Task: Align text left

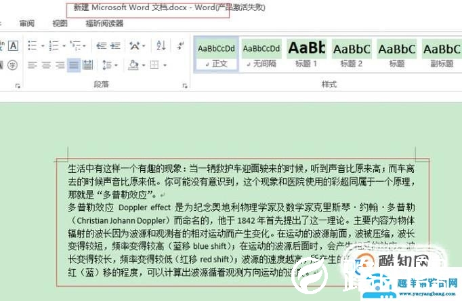Action: [x=33, y=65]
